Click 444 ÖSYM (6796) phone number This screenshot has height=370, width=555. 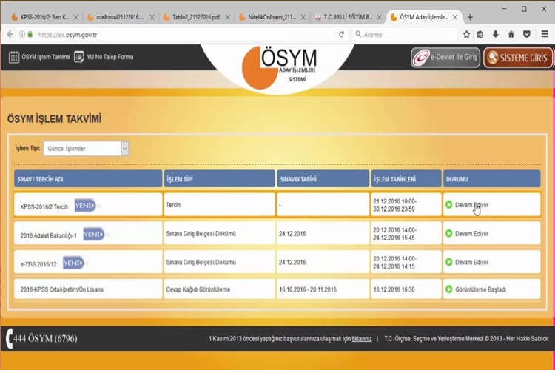(45, 339)
